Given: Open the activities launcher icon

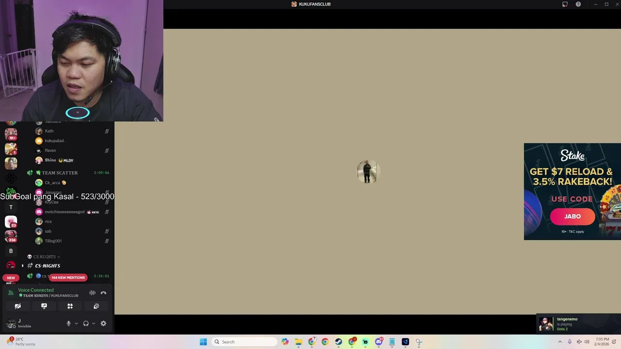Looking at the screenshot, I should point(70,306).
